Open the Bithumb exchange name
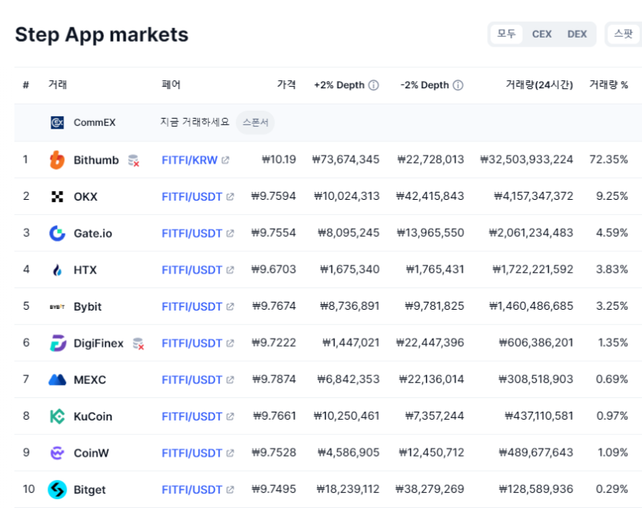The height and width of the screenshot is (508, 642). (96, 160)
